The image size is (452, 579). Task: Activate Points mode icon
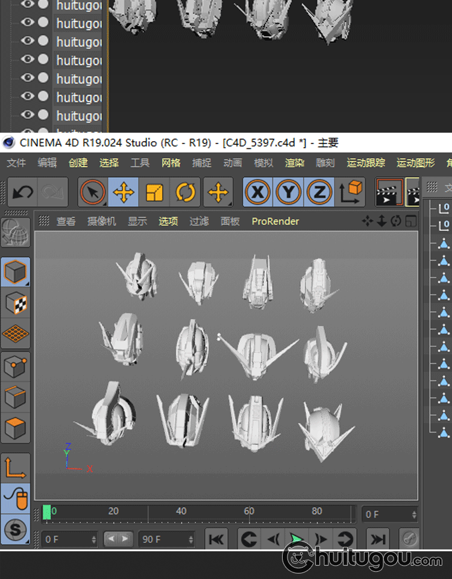pyautogui.click(x=16, y=366)
